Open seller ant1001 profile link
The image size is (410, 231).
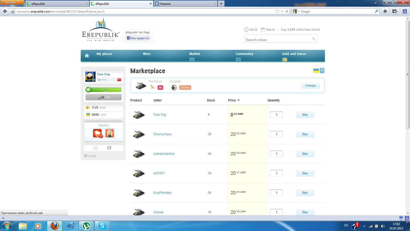pos(159,173)
